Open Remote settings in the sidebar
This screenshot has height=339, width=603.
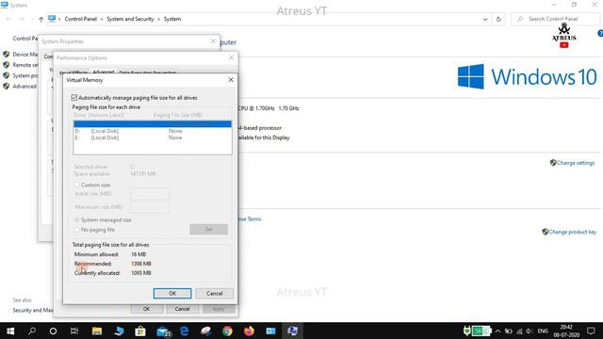[x=25, y=65]
